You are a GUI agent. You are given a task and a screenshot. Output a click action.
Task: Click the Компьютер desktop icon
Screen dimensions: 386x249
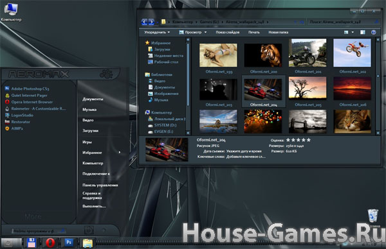(x=11, y=12)
